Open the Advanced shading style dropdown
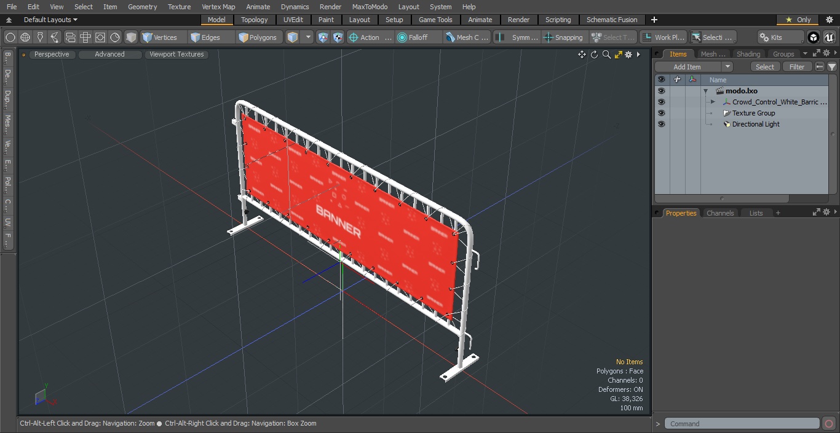This screenshot has width=840, height=433. tap(109, 54)
